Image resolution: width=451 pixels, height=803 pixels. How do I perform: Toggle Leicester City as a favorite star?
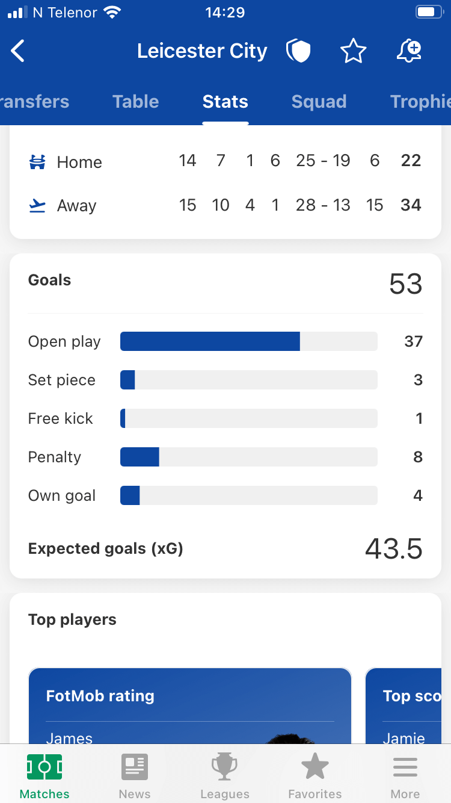(x=354, y=51)
